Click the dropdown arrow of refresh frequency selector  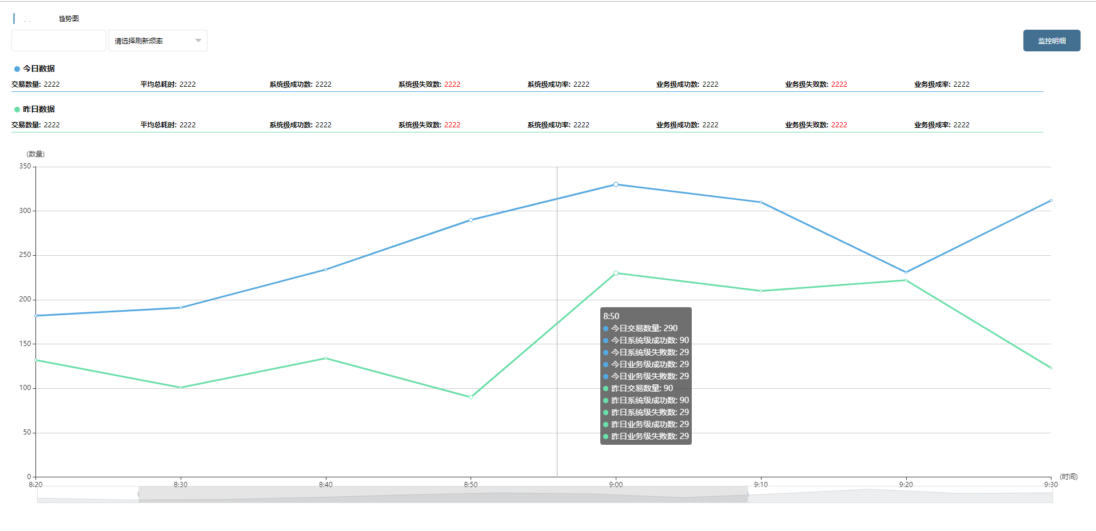198,41
